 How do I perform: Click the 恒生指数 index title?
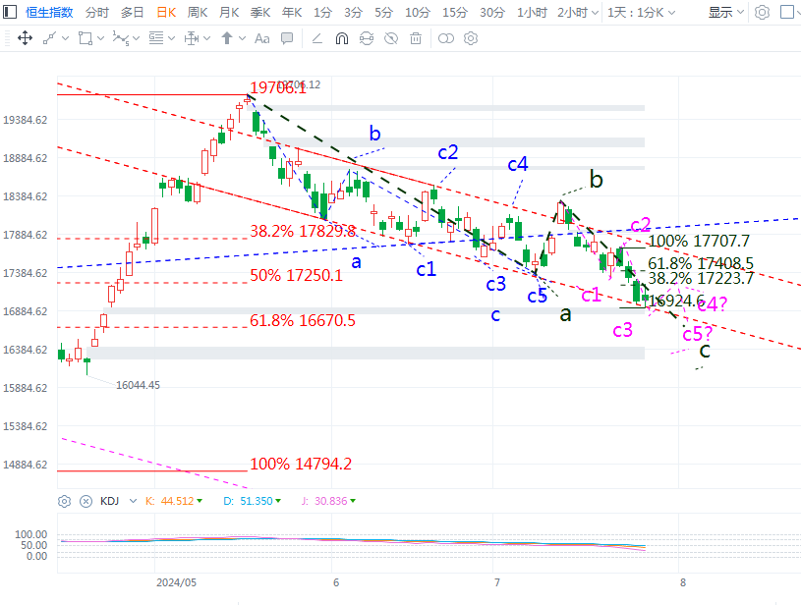49,12
